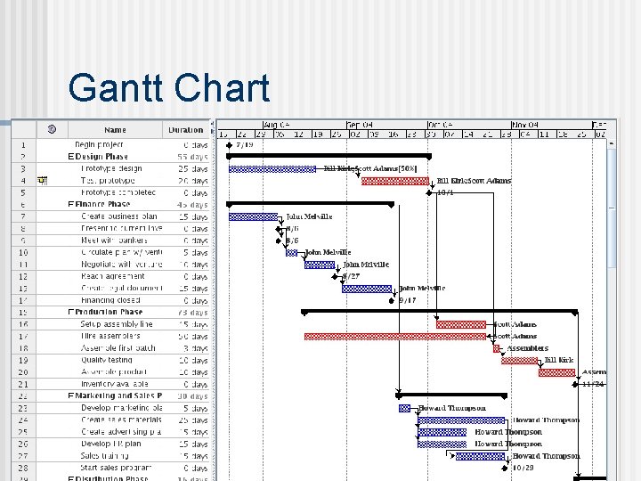Select row number 10 header
This screenshot has height=481, width=641.
pos(23,252)
